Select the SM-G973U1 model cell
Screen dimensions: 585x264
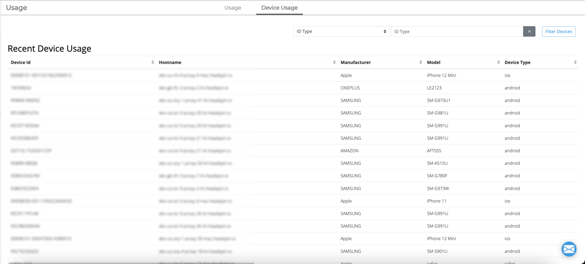tap(439, 100)
